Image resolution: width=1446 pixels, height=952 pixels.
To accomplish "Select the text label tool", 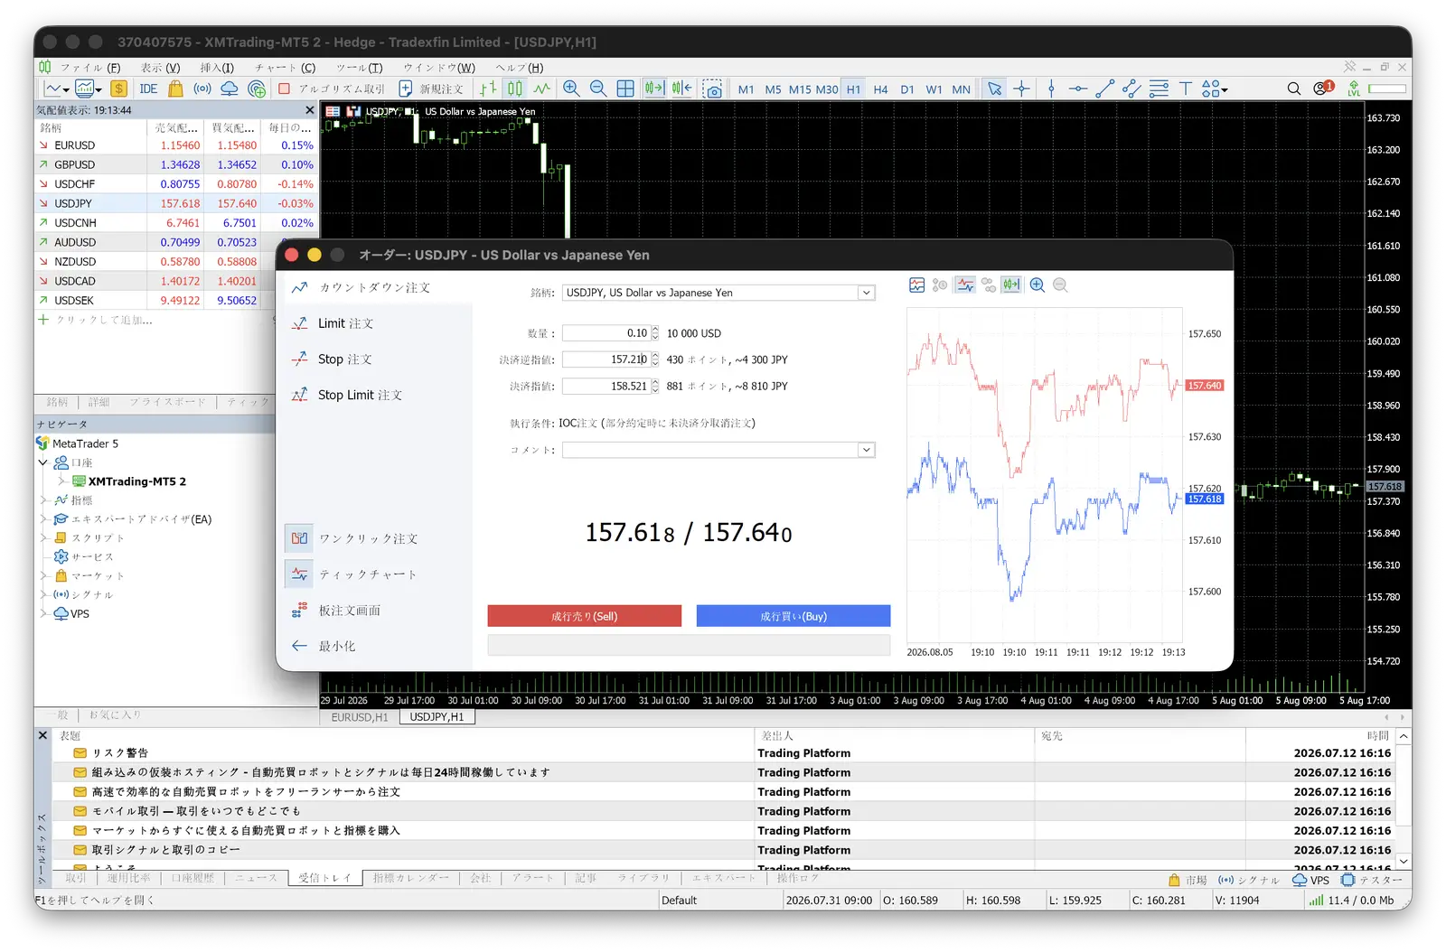I will pos(1186,89).
